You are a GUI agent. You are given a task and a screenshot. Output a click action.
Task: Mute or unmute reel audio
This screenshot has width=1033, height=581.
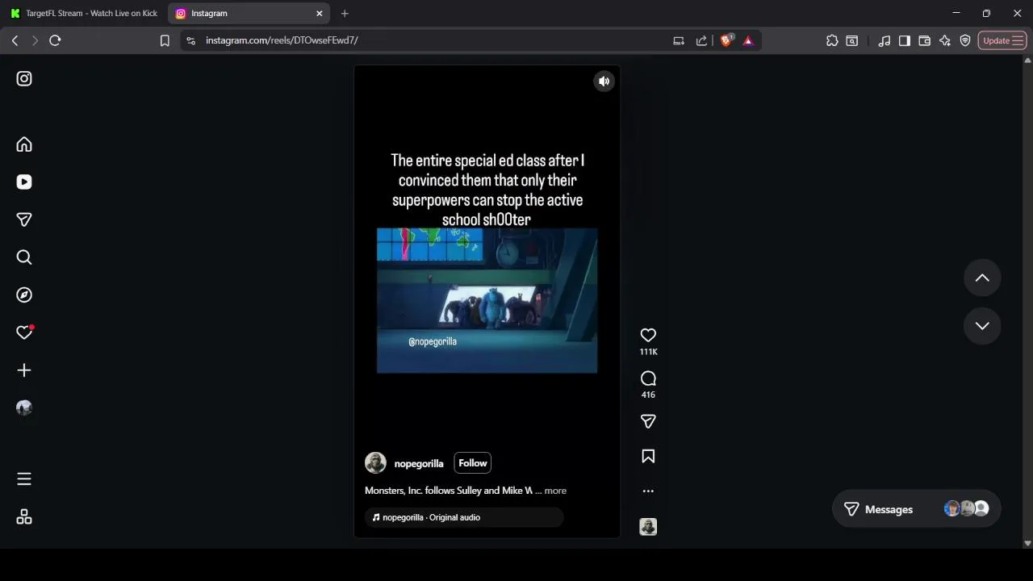604,81
